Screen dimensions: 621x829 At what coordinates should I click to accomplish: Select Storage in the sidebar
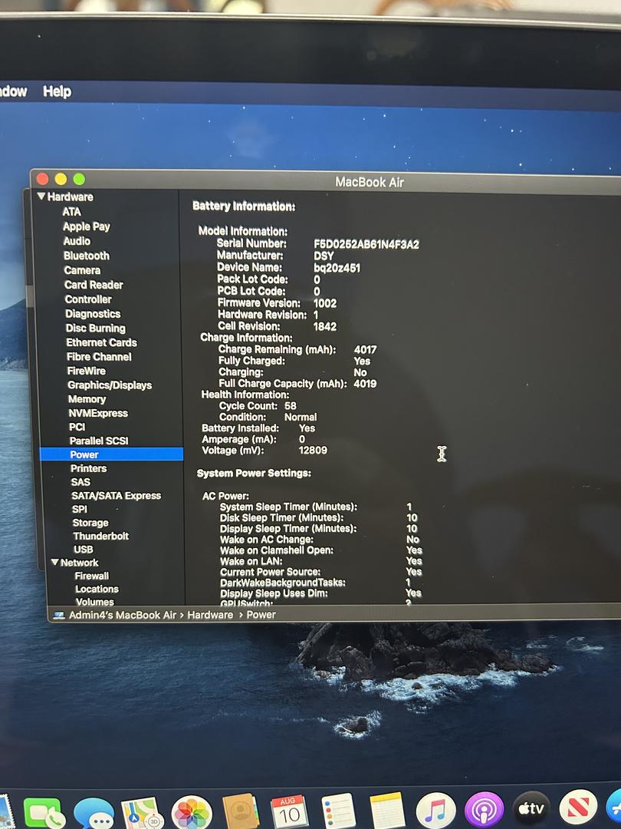pos(90,523)
